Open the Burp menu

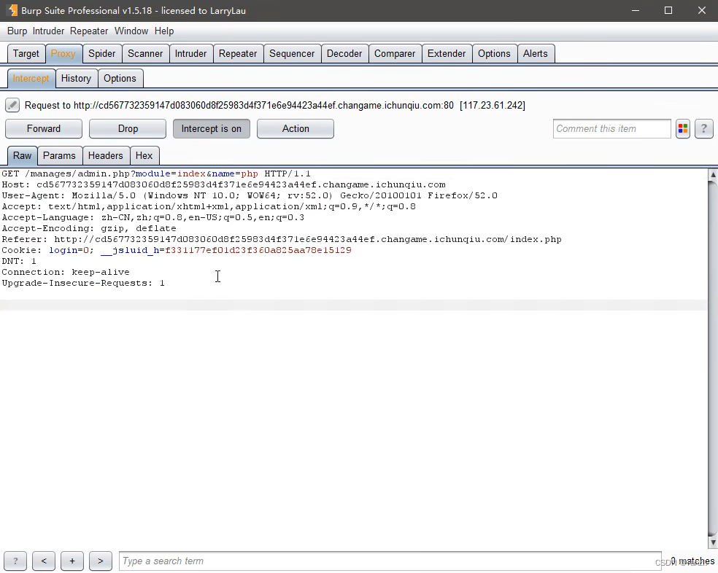[17, 31]
